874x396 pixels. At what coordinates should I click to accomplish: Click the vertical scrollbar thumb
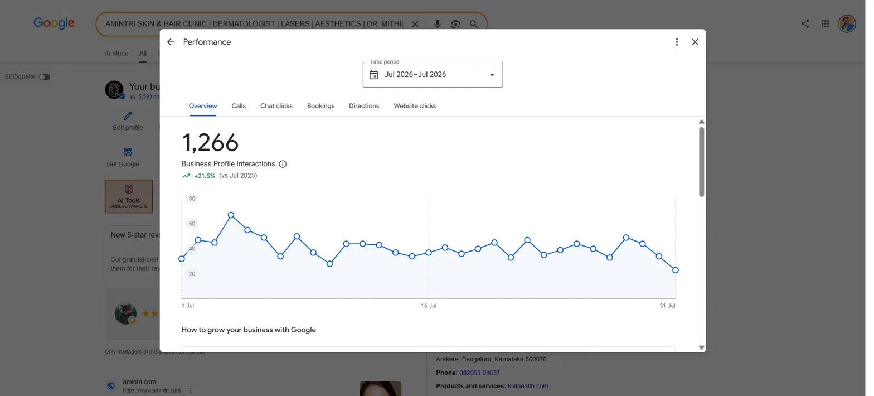(x=702, y=162)
